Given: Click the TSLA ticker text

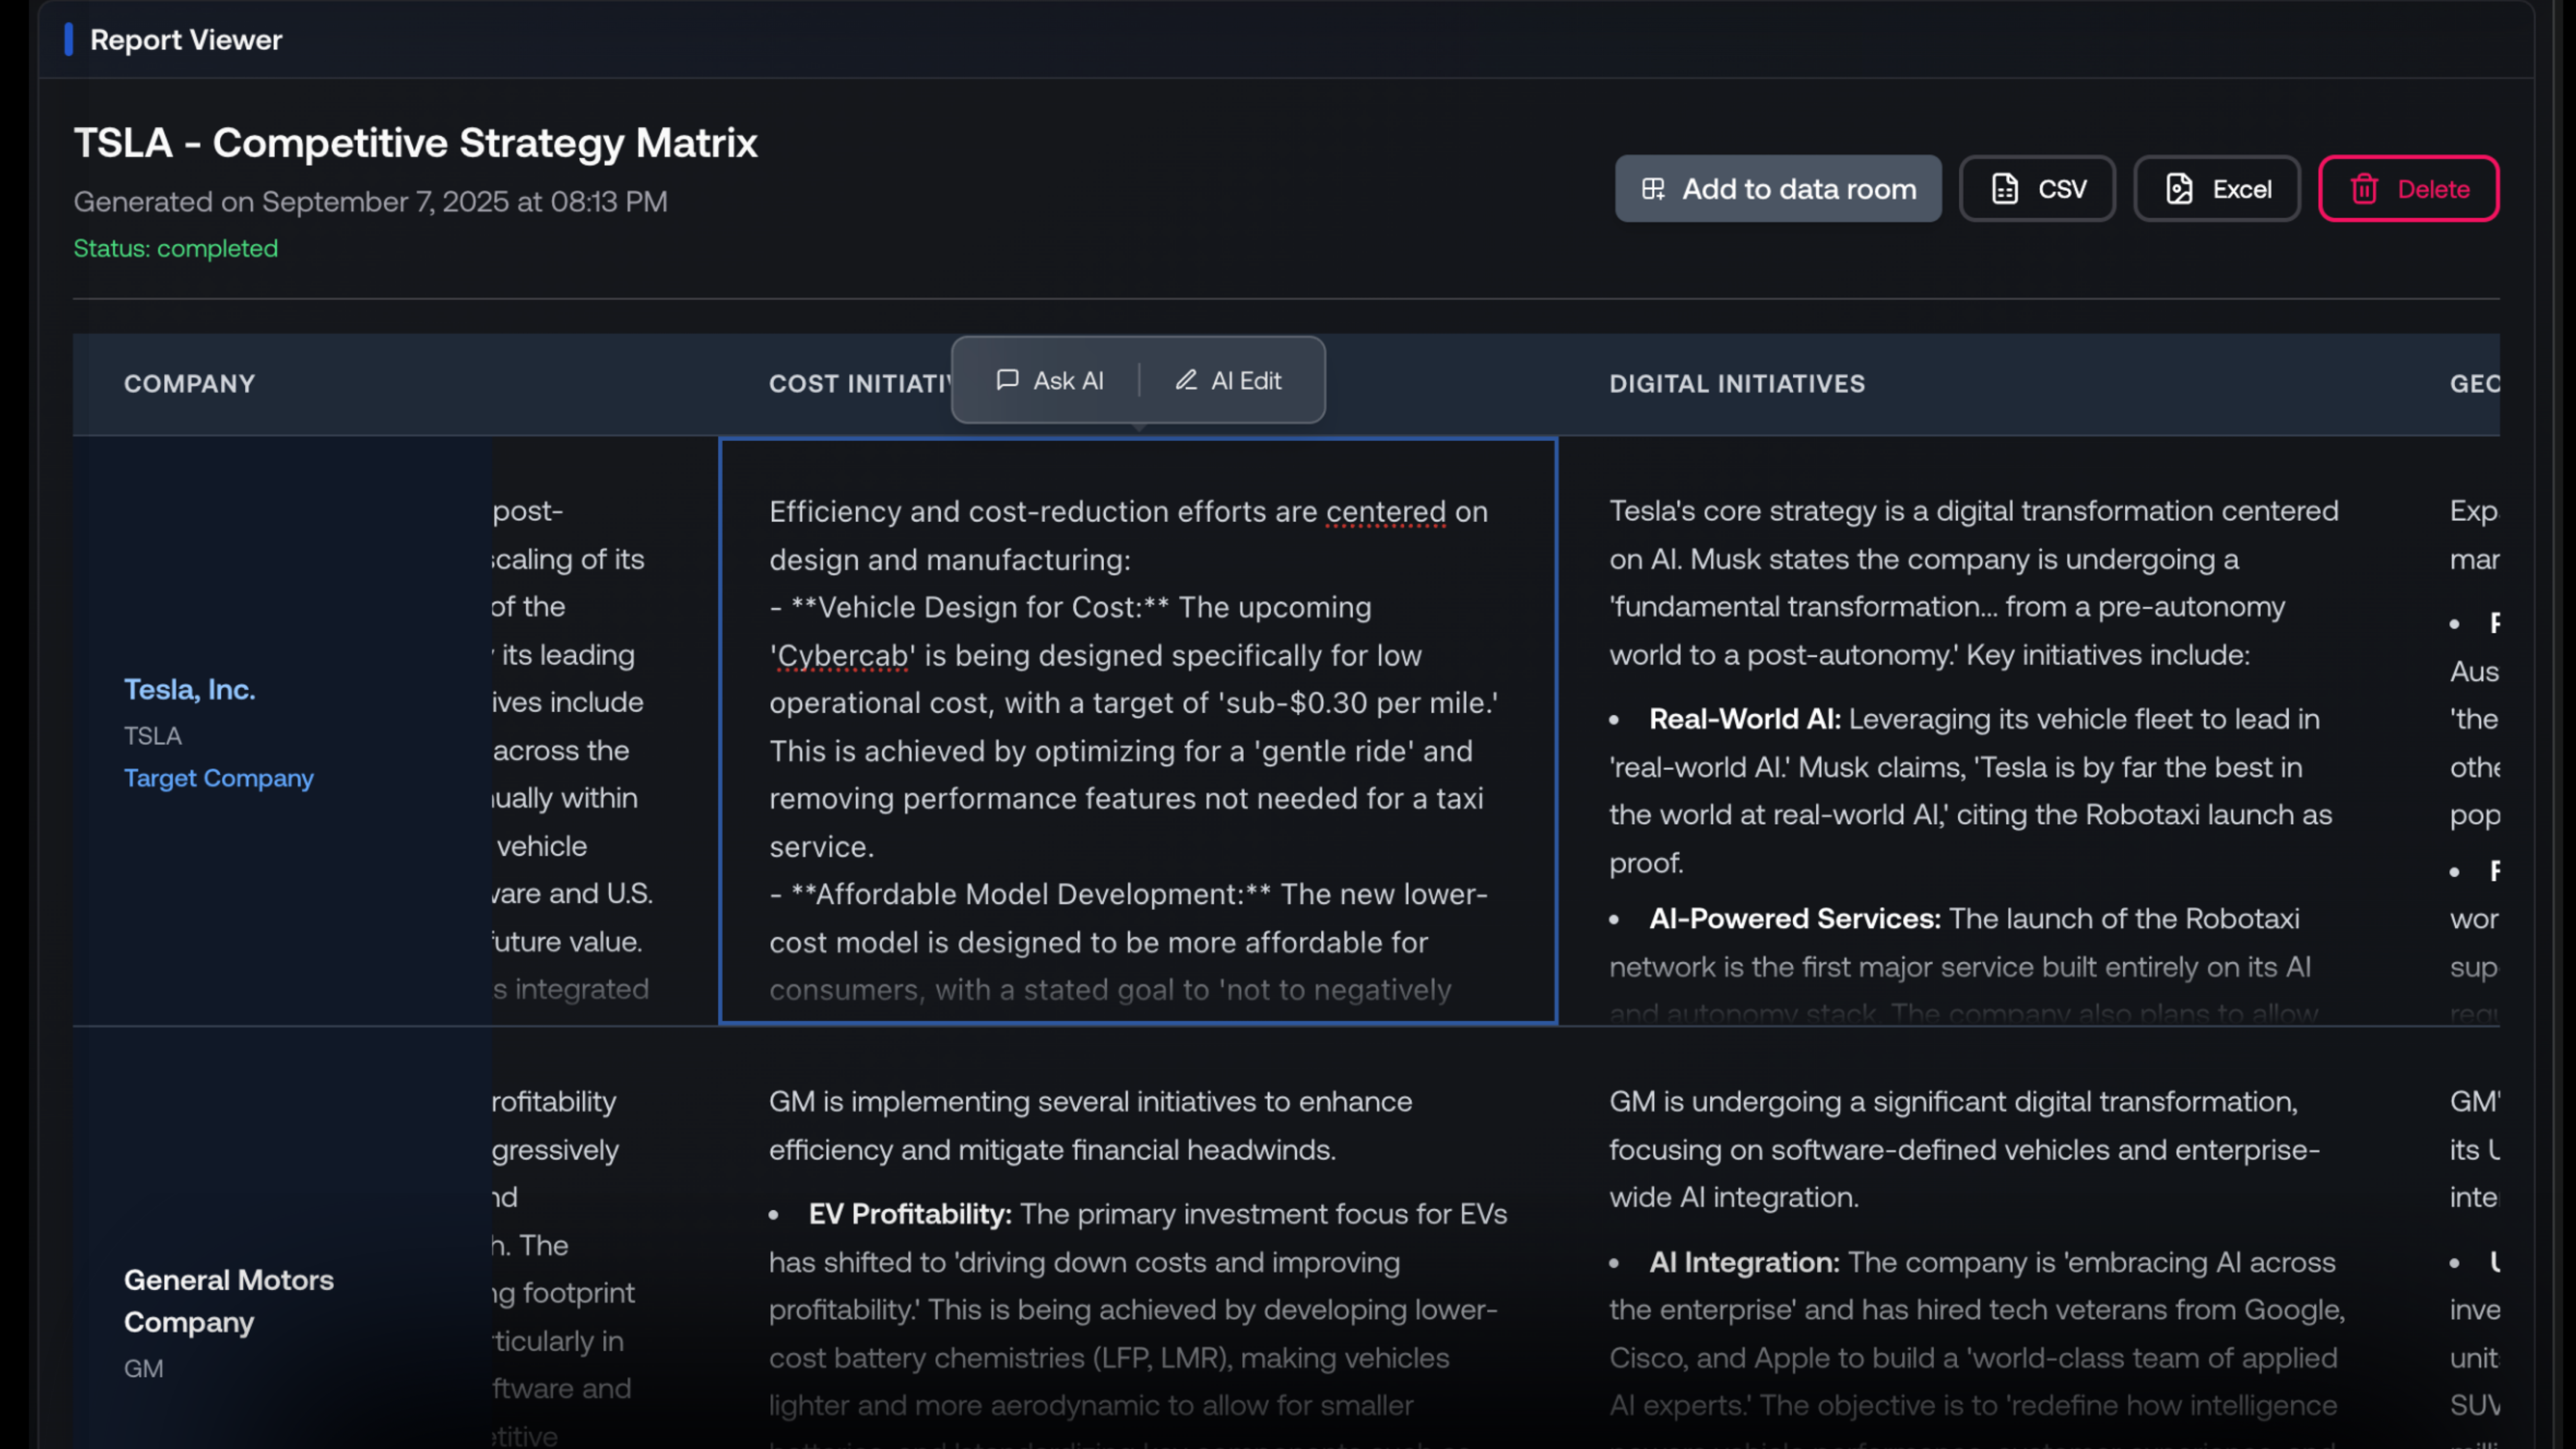Looking at the screenshot, I should [153, 736].
